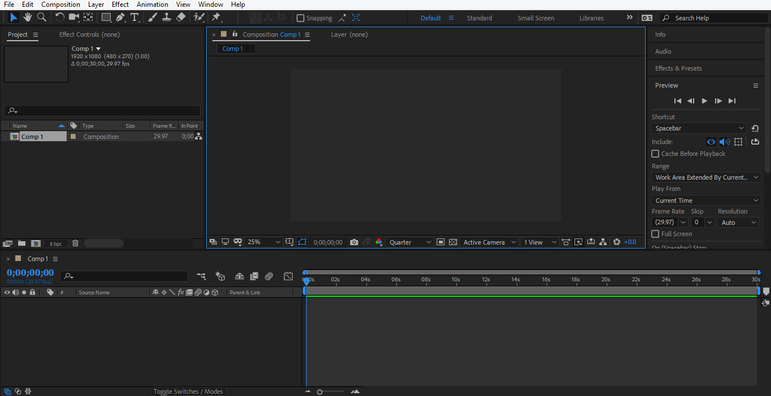Toggle Frame Blending enable switch in timeline

pos(254,276)
